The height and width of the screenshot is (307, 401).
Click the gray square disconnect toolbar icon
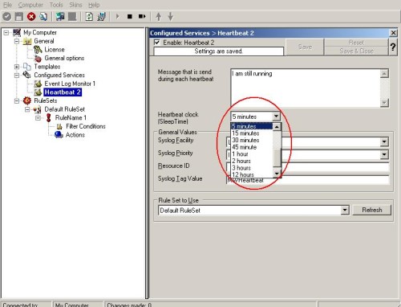pyautogui.click(x=72, y=17)
